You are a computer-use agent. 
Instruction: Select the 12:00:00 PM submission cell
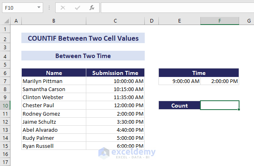115,106
